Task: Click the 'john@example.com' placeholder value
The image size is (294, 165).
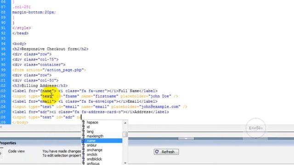Action: point(160,107)
